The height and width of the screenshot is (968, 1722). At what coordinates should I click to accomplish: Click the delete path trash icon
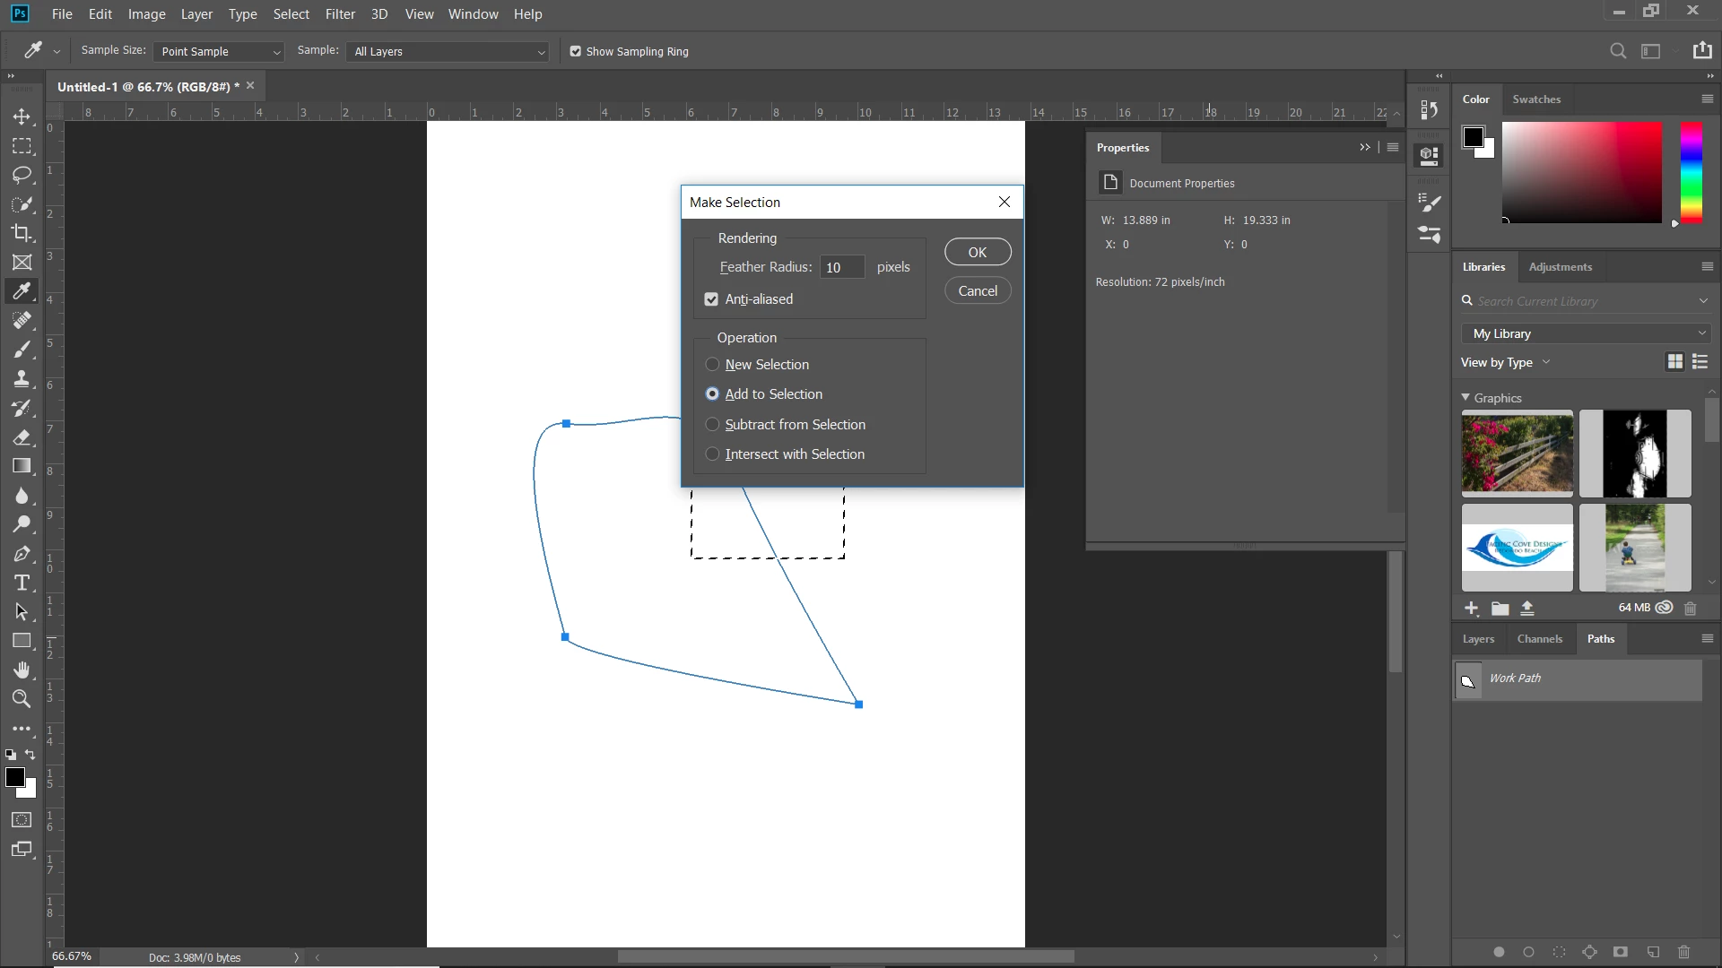pyautogui.click(x=1683, y=952)
